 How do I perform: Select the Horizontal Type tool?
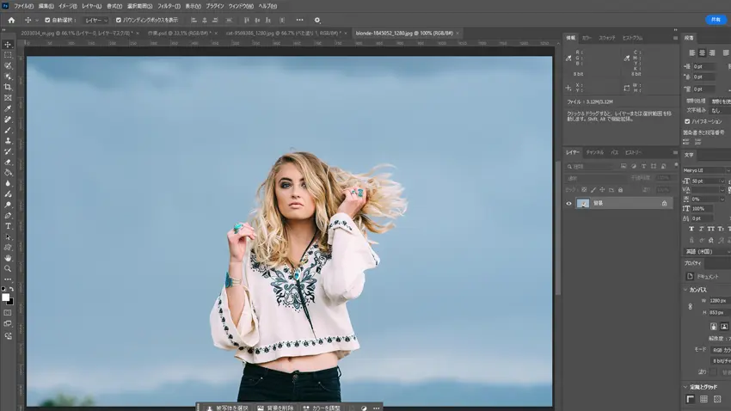coord(8,226)
